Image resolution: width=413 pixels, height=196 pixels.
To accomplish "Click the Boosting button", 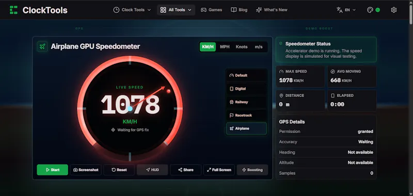I will pos(252,170).
